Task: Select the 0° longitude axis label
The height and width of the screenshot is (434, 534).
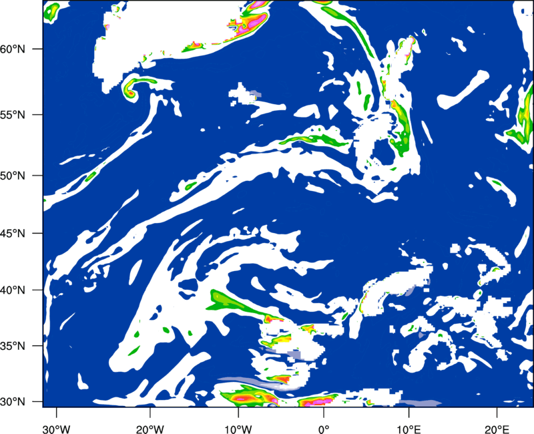Action: 323,429
